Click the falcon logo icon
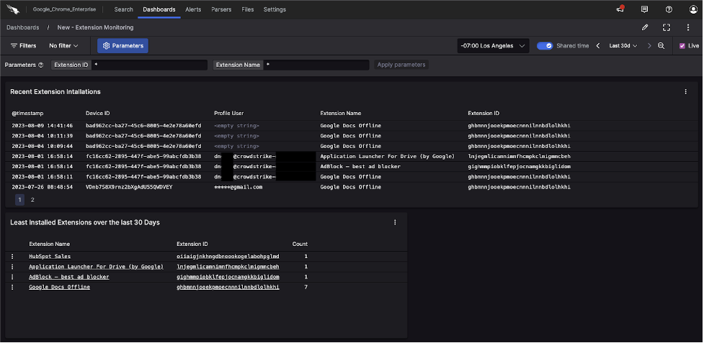 pos(12,9)
